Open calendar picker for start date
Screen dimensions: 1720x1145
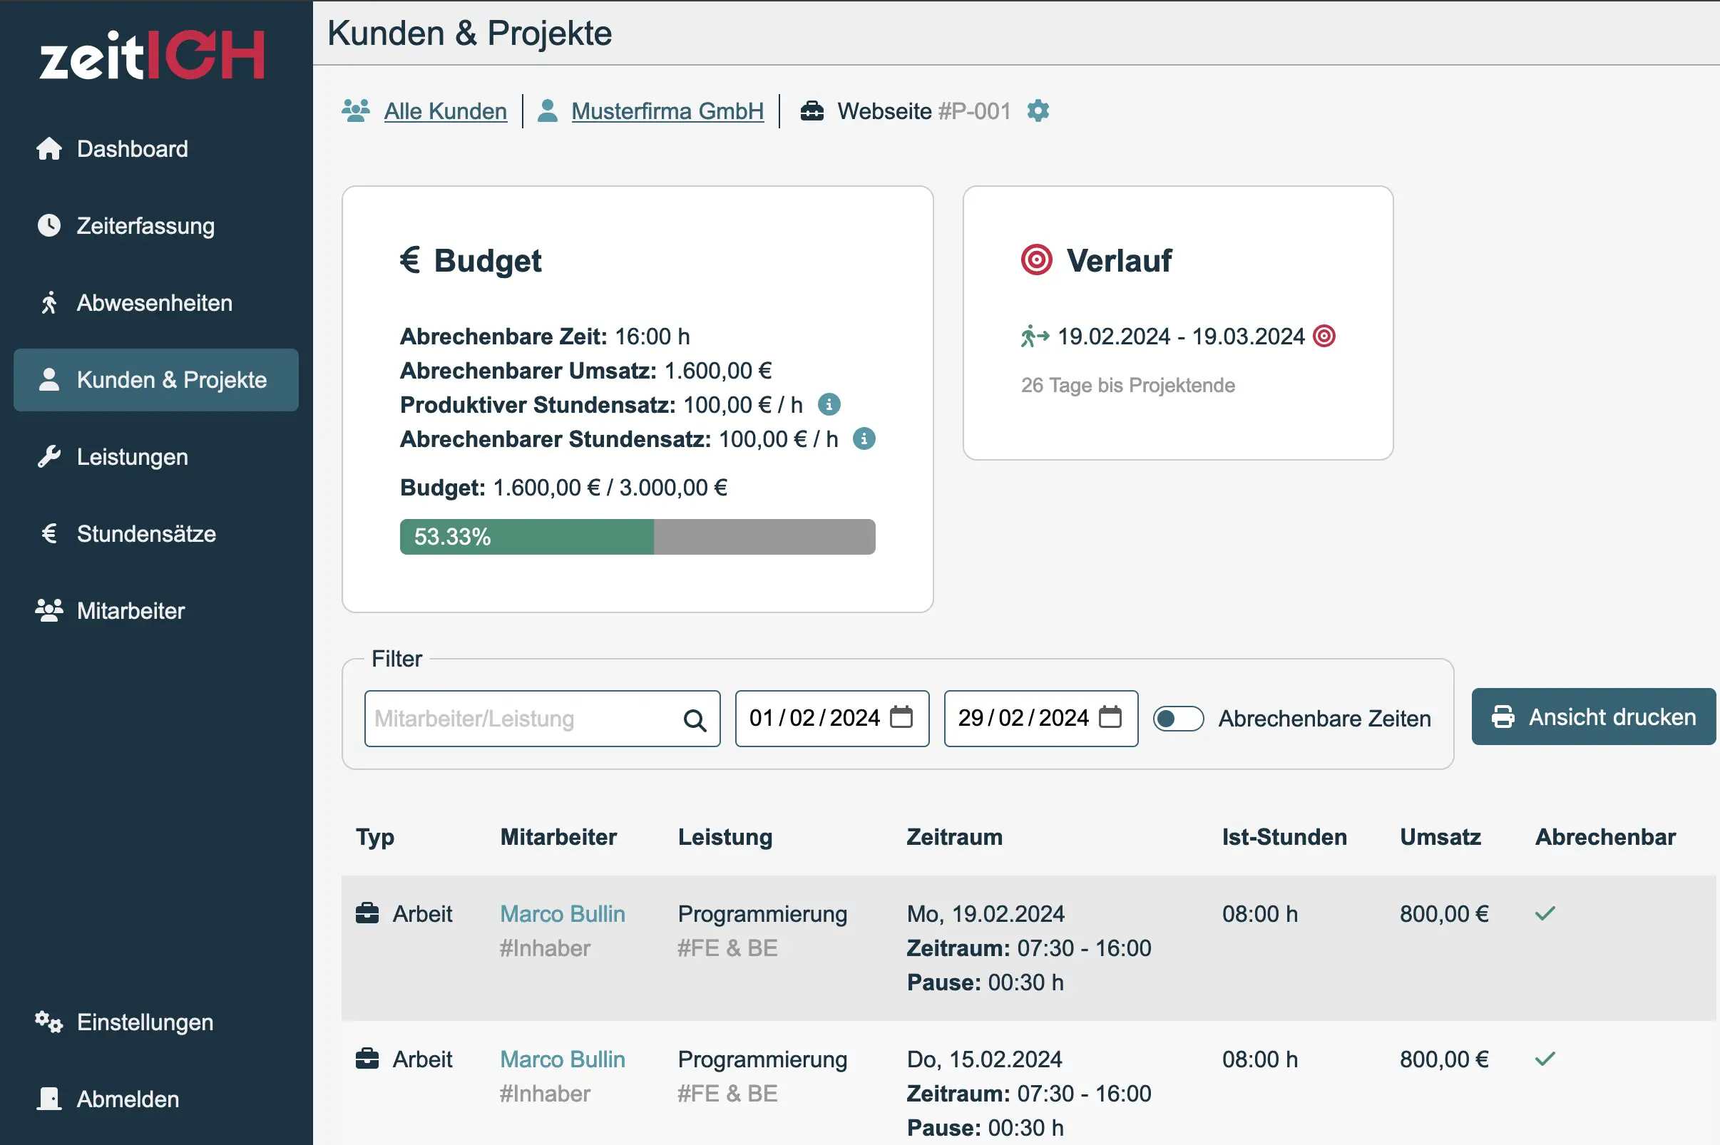(x=901, y=717)
